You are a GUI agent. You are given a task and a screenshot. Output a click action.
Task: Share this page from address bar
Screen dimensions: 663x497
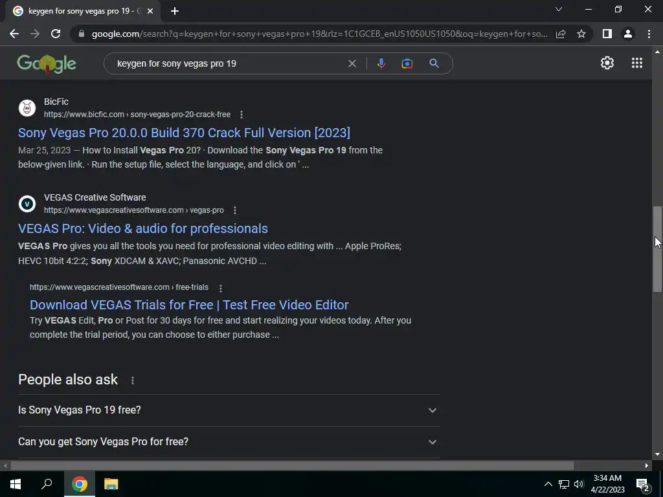[x=561, y=34]
